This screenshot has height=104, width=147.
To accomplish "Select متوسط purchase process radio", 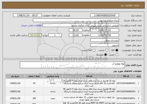I will click(106, 54).
